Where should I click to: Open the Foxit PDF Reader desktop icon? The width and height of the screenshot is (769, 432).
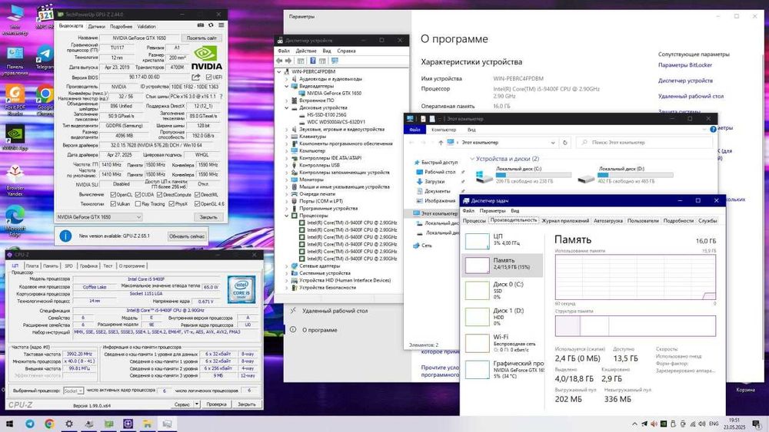[x=15, y=101]
